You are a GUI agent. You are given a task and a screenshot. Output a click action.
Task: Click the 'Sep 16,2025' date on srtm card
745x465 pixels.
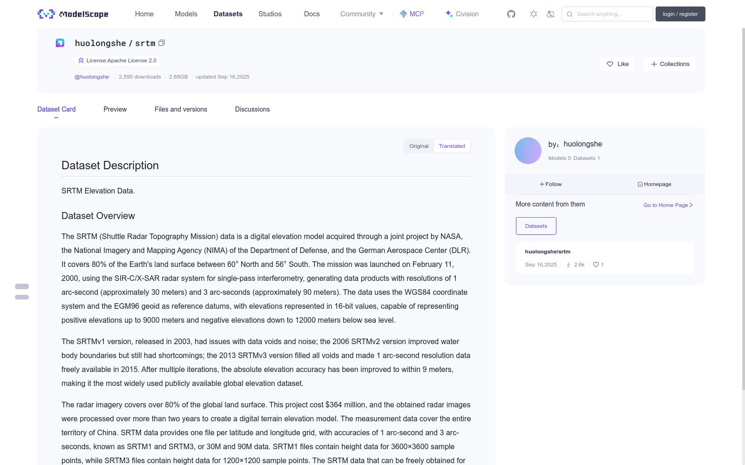coord(541,265)
